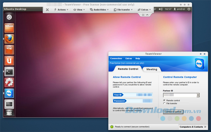Click the sound volume icon in top panel
Viewport: 211px width, 132px height.
click(160, 9)
